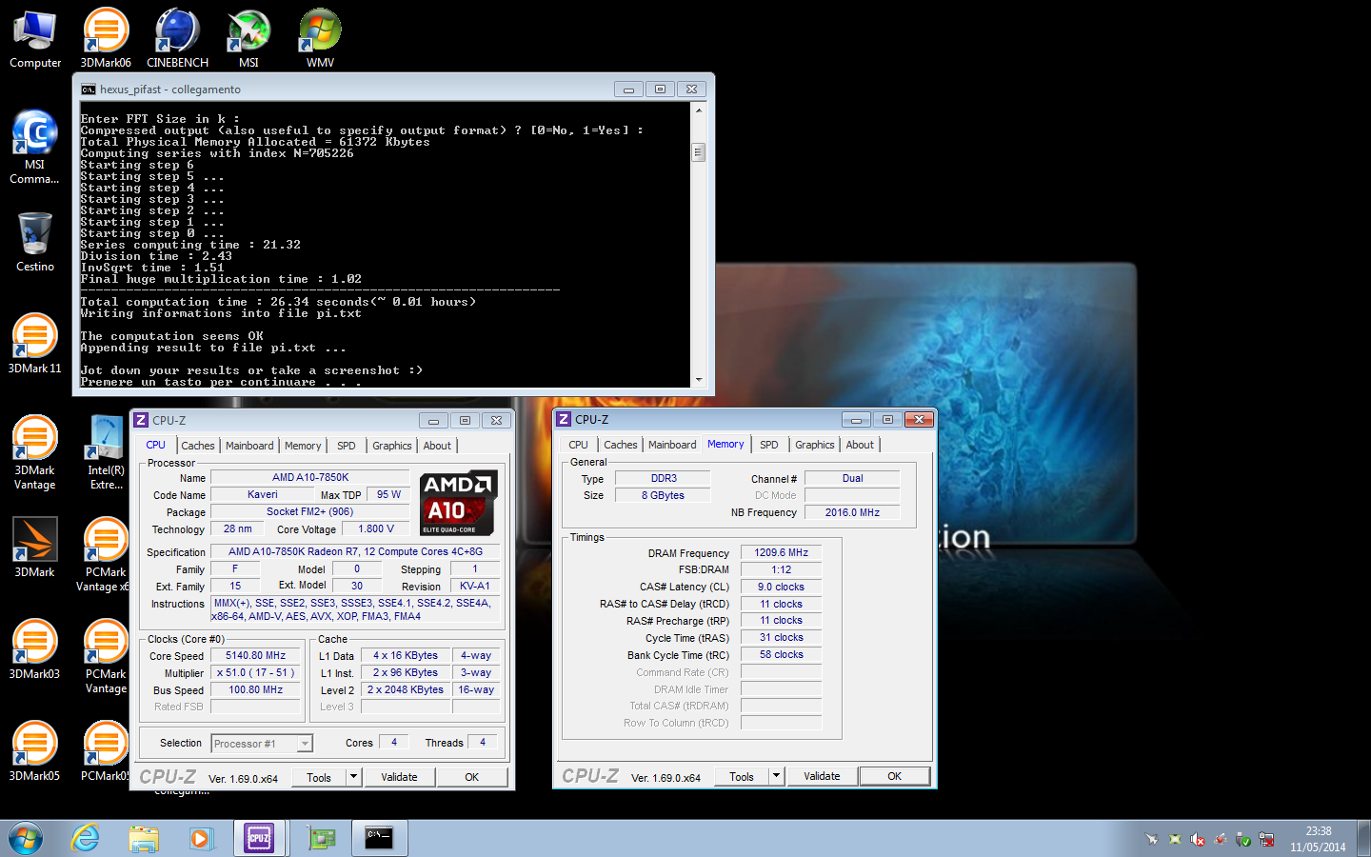Open the PCMark05 desktop shortcut
The height and width of the screenshot is (857, 1371).
[106, 751]
